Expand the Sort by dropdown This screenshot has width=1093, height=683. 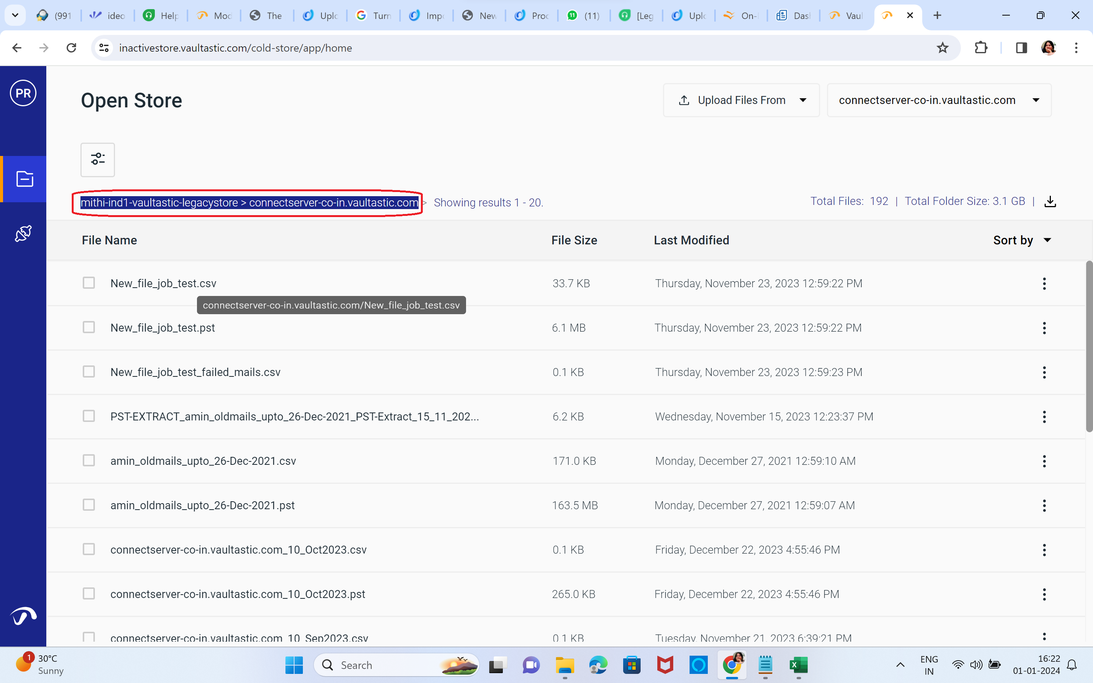pyautogui.click(x=1022, y=240)
